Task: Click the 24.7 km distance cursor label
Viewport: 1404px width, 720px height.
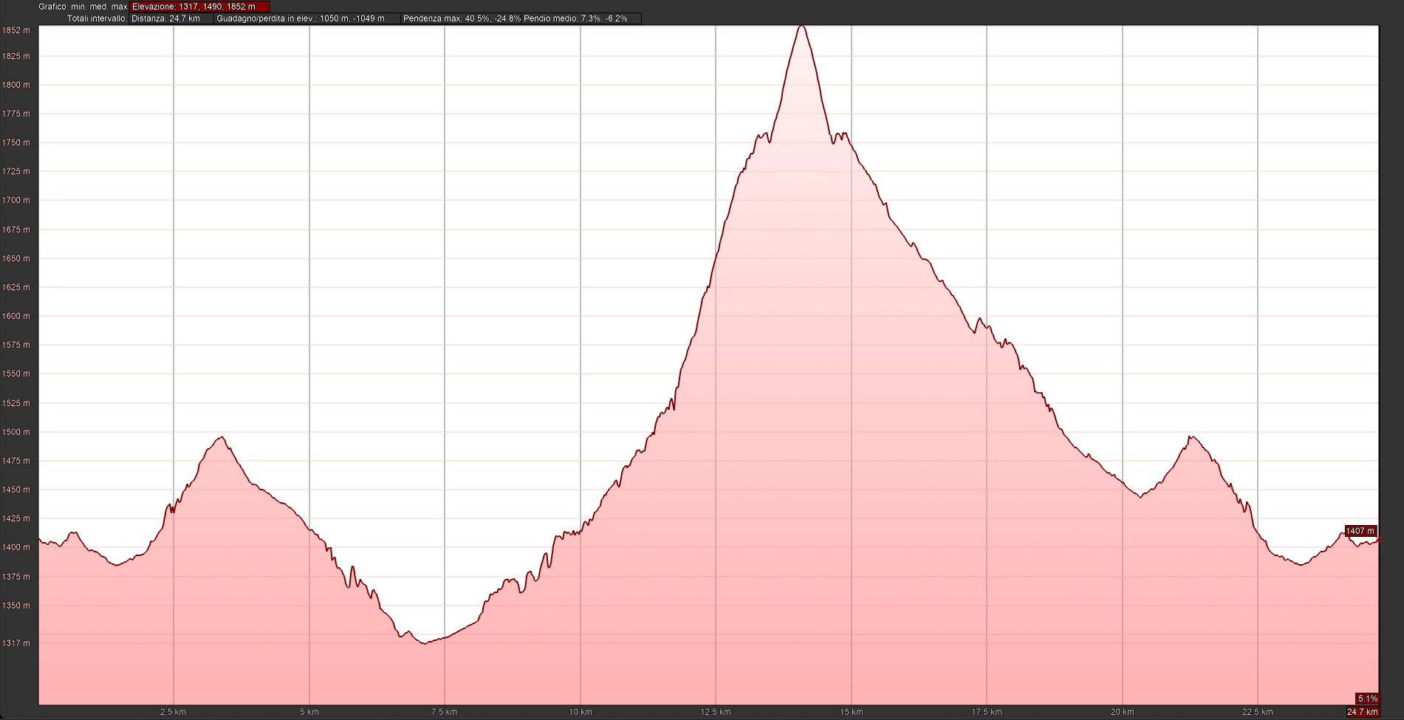Action: pos(1362,712)
